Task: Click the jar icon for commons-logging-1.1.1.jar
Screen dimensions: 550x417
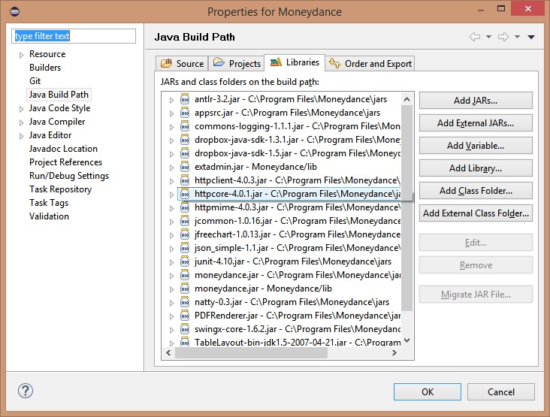Action: pyautogui.click(x=185, y=126)
